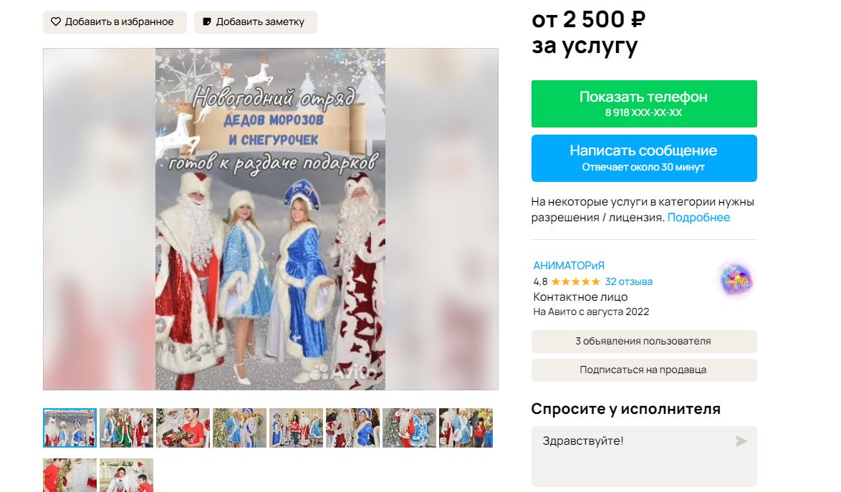Show phone number with Показать телефон
This screenshot has width=841, height=492.
643,103
